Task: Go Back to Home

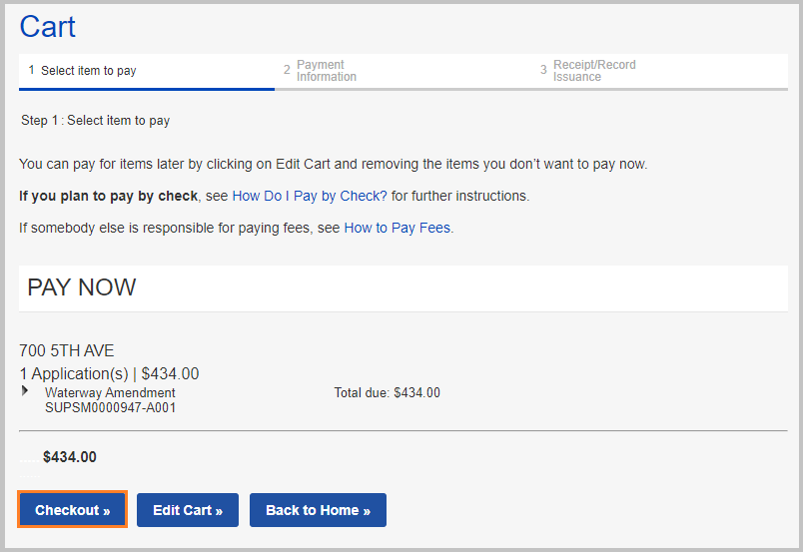Action: point(318,510)
